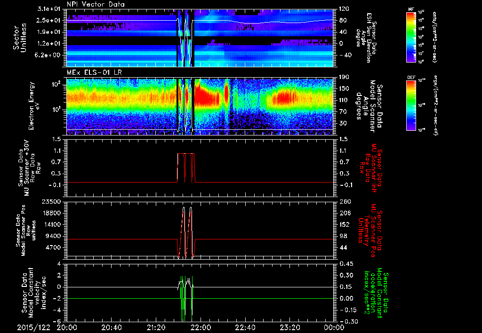This screenshot has height=333, width=482.
Task: Click the 110 scanner angle tick value
Action: (x=344, y=100)
